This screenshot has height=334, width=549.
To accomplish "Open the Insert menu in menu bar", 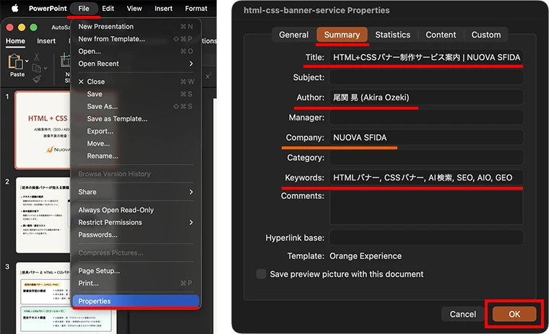I will click(163, 9).
